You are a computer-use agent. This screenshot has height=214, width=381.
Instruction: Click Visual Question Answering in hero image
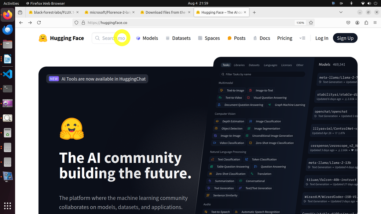[267, 97]
